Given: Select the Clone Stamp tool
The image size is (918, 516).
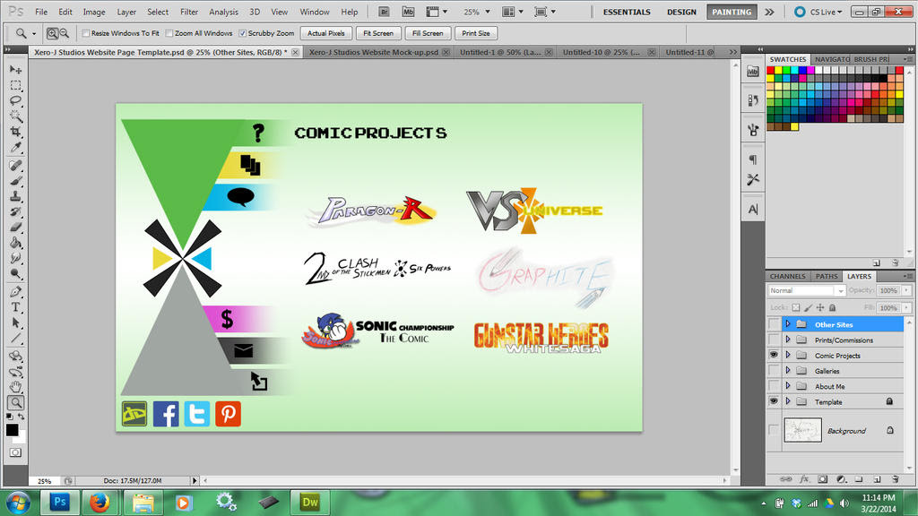Looking at the screenshot, I should 16,196.
